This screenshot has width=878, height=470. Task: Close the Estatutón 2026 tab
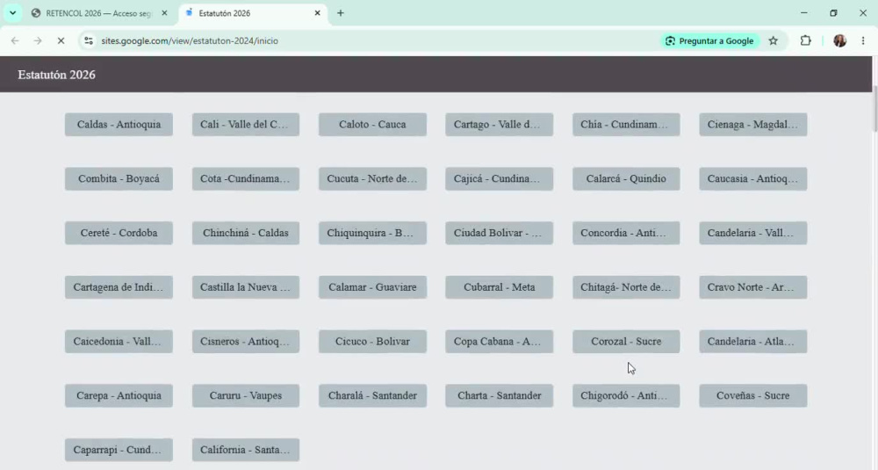pos(318,13)
